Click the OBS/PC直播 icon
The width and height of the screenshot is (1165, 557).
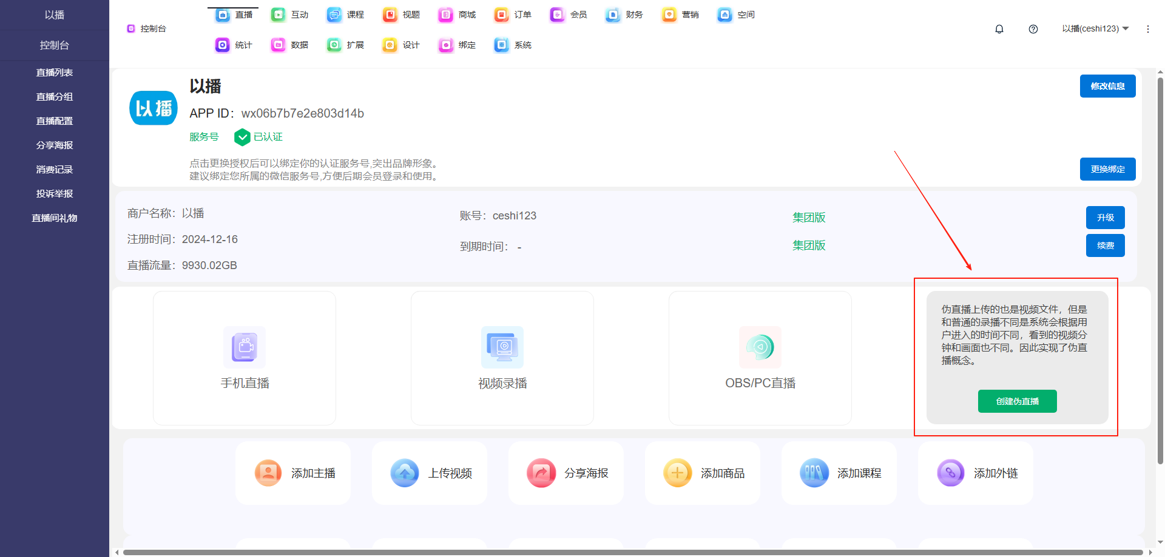click(760, 347)
